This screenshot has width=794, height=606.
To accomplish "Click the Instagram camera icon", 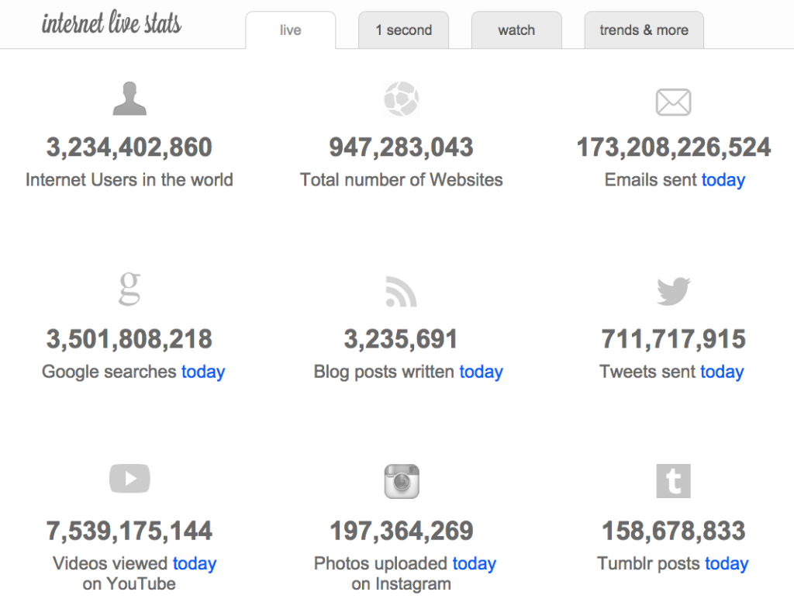I will 402,481.
